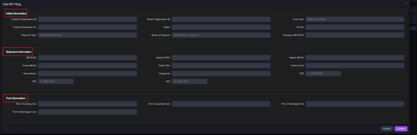Click the Cancel button
The image size is (417, 135).
pyautogui.click(x=387, y=129)
